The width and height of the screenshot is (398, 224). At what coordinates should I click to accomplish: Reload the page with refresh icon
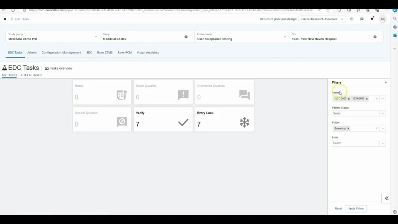(13, 10)
